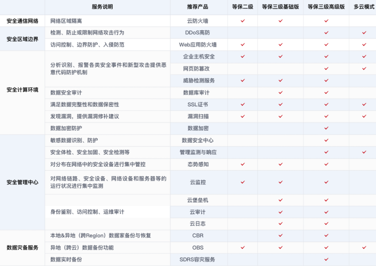Click the 等保三级高级版 column header
The image size is (376, 266).
326,7
